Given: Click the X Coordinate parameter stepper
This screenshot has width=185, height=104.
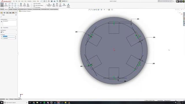Looking at the screenshot, I should tap(15, 36).
